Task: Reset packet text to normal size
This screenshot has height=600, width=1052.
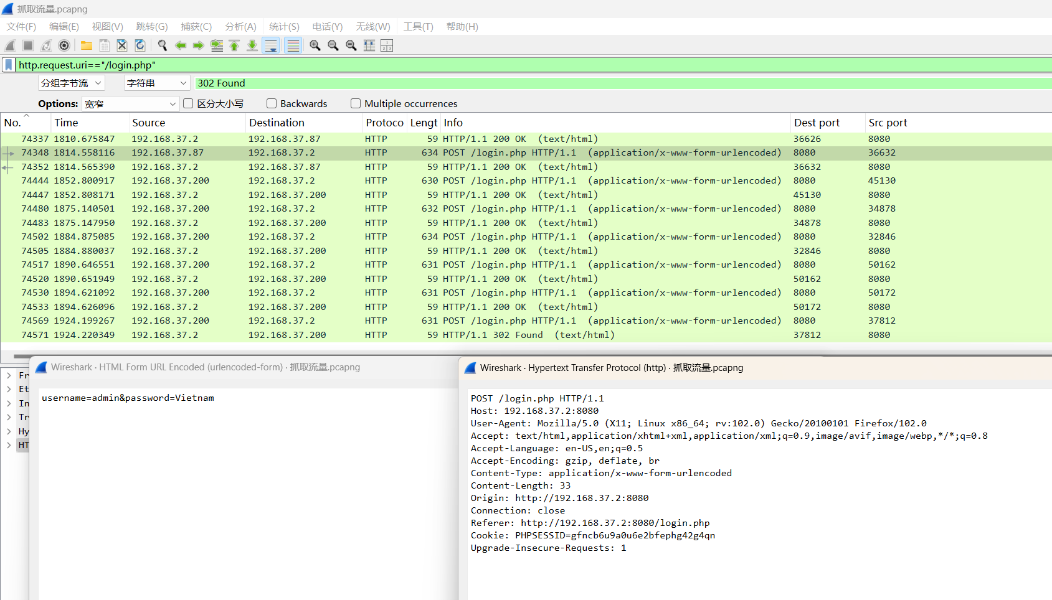Action: [x=351, y=45]
